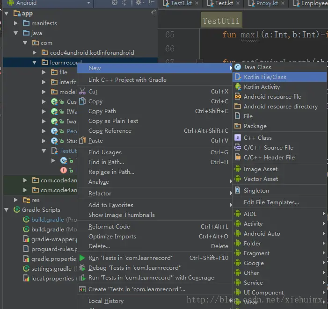Click the Singleton template icon
Viewport: 328px width, 309px height.
click(238, 191)
